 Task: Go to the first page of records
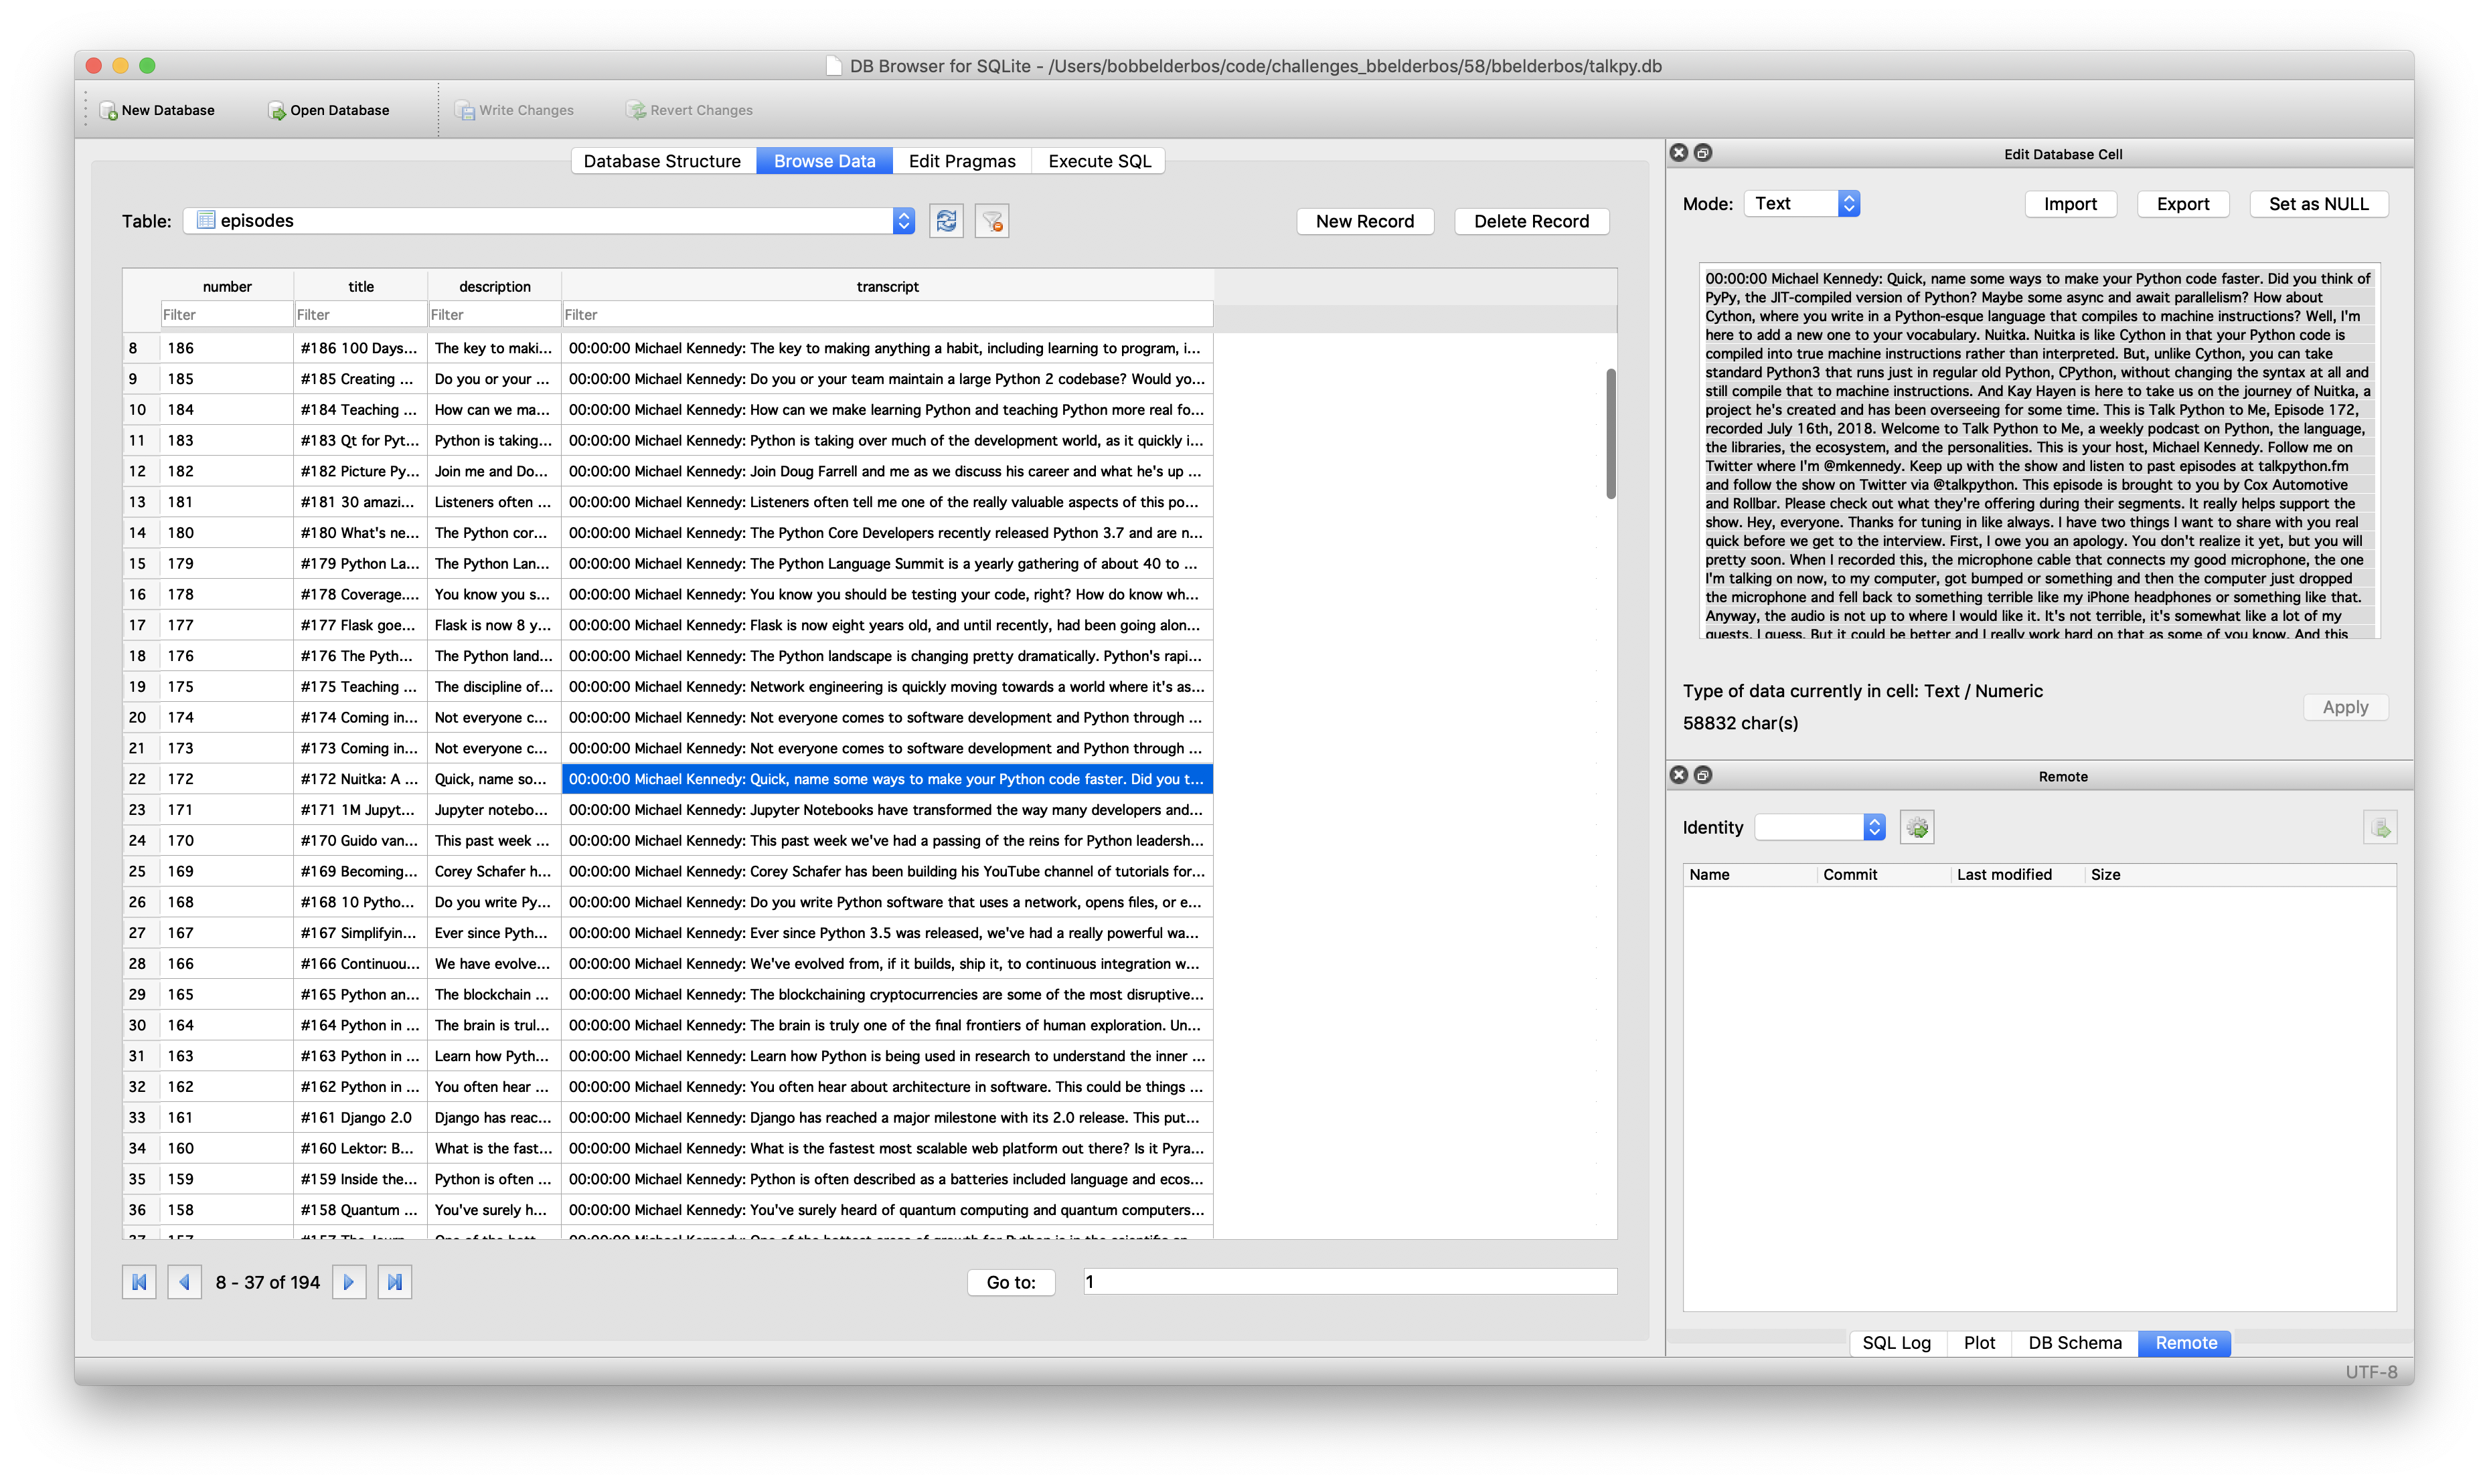coord(139,1282)
